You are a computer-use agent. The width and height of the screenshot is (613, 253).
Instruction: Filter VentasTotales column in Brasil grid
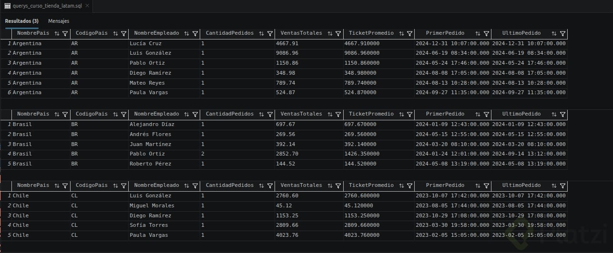(338, 114)
